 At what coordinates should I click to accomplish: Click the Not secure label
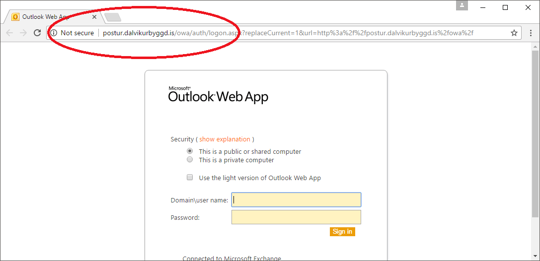[x=77, y=33]
